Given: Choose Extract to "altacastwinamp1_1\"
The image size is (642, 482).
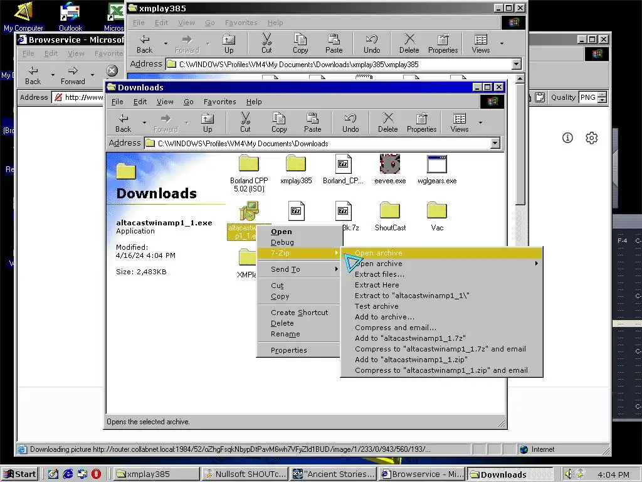Looking at the screenshot, I should (x=442, y=296).
